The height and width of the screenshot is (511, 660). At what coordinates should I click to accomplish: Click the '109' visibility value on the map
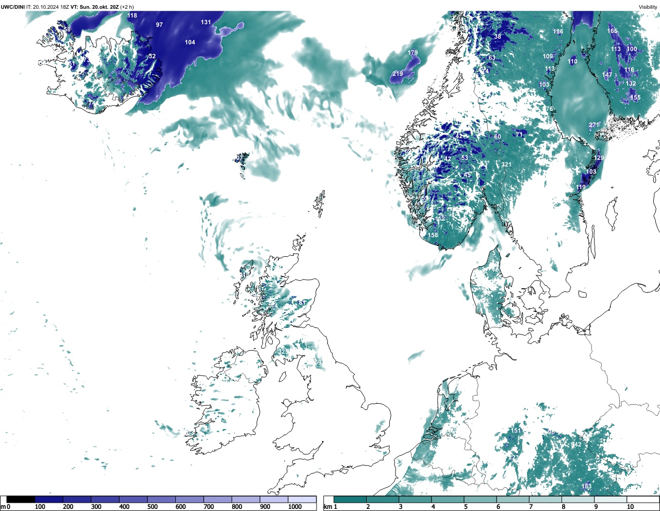click(548, 57)
